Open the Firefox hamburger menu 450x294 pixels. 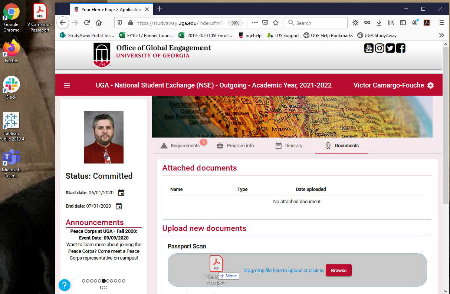(x=441, y=23)
